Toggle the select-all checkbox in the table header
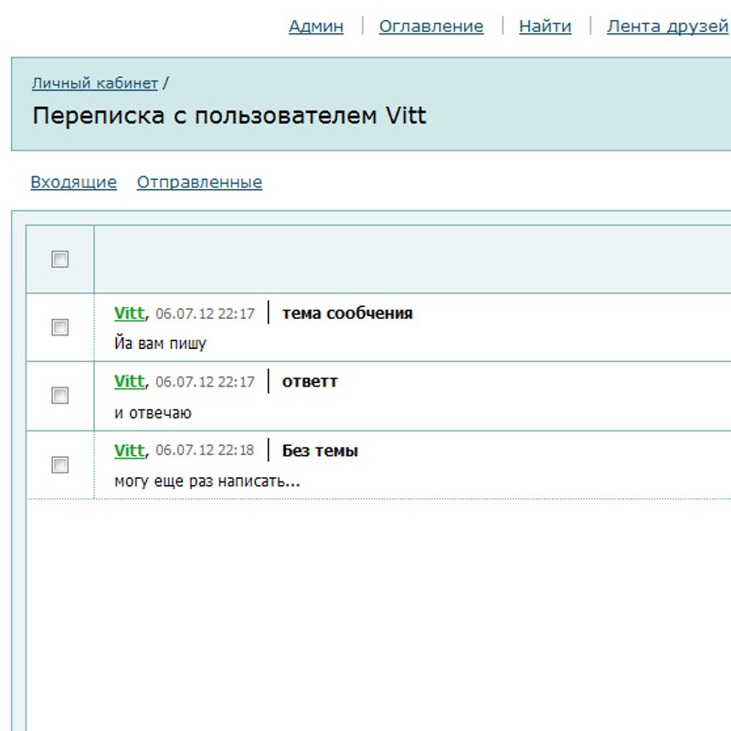The width and height of the screenshot is (731, 731). (x=60, y=260)
